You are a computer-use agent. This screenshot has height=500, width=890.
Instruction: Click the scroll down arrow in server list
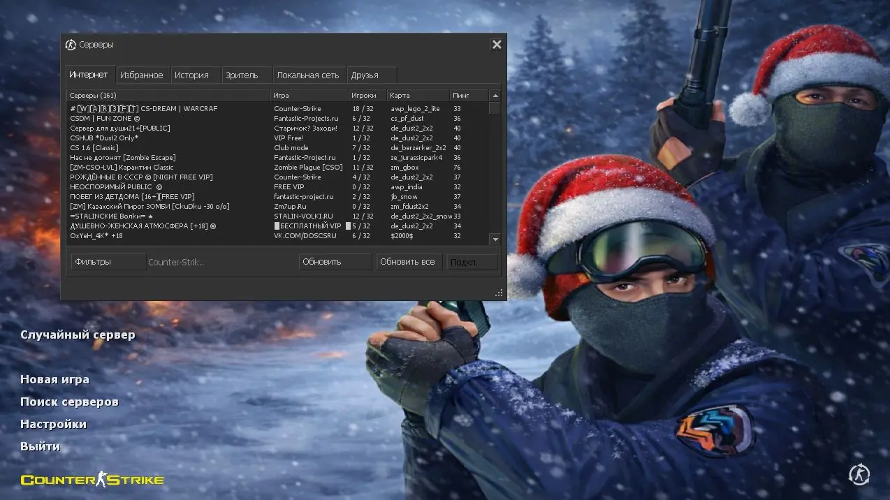[x=495, y=239]
